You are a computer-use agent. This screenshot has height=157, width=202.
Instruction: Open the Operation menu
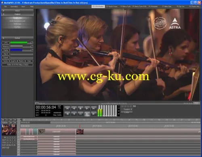click(14, 6)
